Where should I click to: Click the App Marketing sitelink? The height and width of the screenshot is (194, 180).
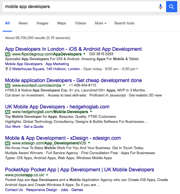57,64
